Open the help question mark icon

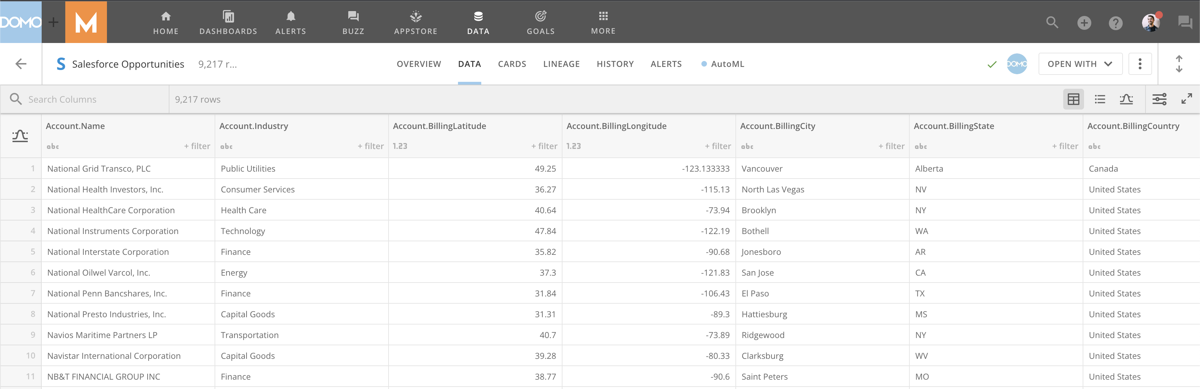(x=1115, y=23)
